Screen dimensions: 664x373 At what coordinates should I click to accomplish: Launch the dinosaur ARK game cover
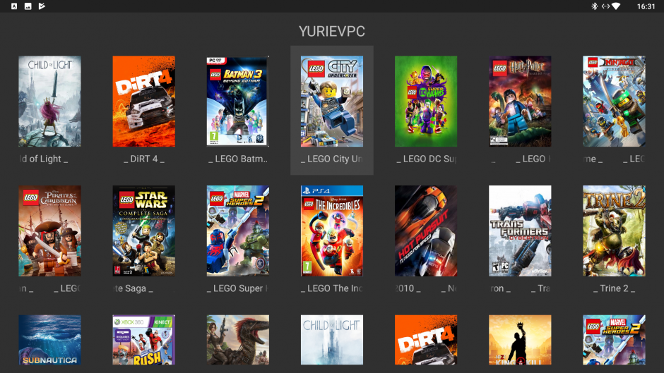click(x=237, y=340)
